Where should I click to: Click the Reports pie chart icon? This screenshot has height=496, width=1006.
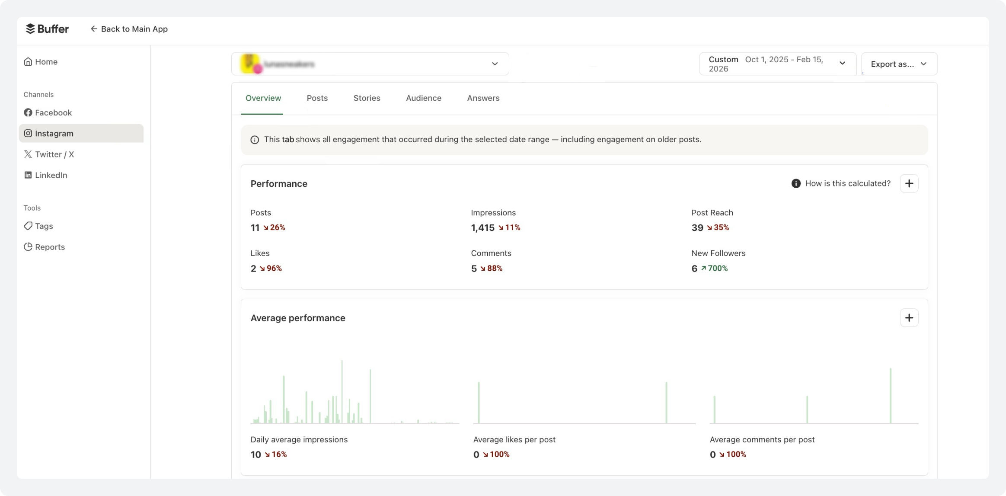tap(28, 247)
